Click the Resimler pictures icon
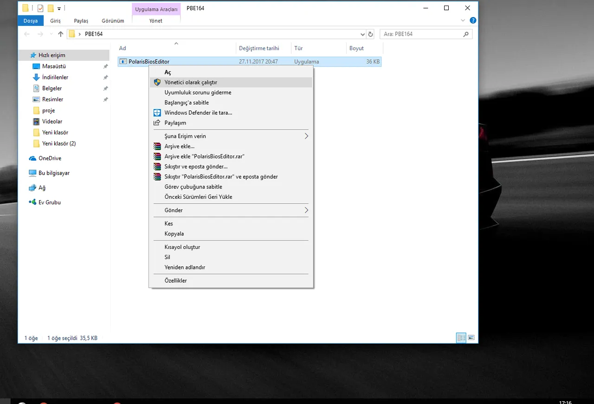The width and height of the screenshot is (594, 404). click(x=37, y=99)
